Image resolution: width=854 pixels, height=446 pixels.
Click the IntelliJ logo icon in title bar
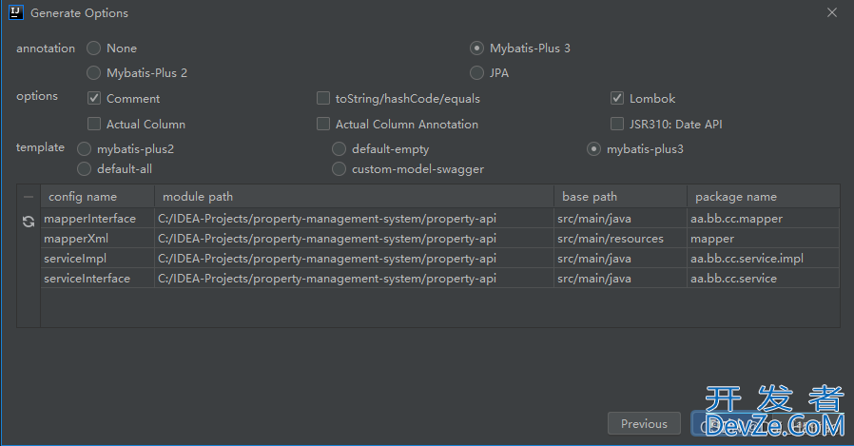(x=16, y=12)
